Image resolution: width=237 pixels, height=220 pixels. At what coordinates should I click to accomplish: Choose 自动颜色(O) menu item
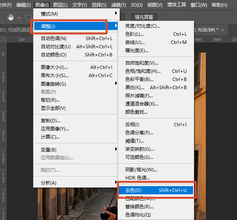pos(75,55)
